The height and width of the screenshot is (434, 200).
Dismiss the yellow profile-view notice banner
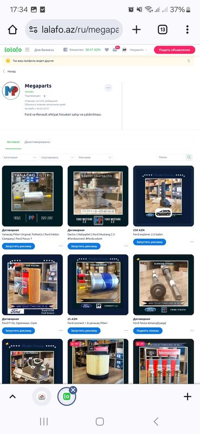click(189, 61)
